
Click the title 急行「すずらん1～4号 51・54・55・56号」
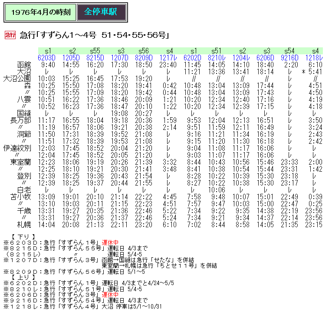coord(95,35)
